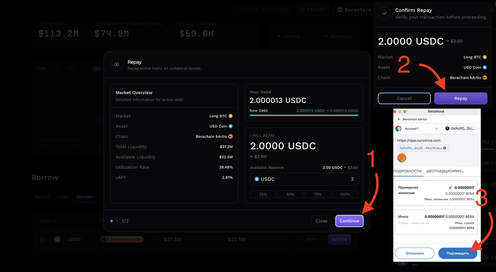Cancel the Confirm Repay panel
Screen dimensions: 496x272
pos(404,98)
